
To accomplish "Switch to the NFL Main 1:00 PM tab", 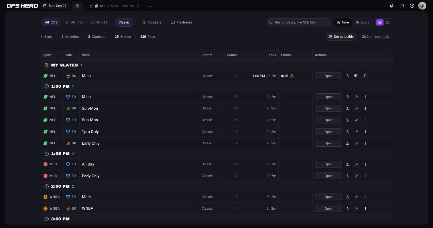I will (114, 6).
